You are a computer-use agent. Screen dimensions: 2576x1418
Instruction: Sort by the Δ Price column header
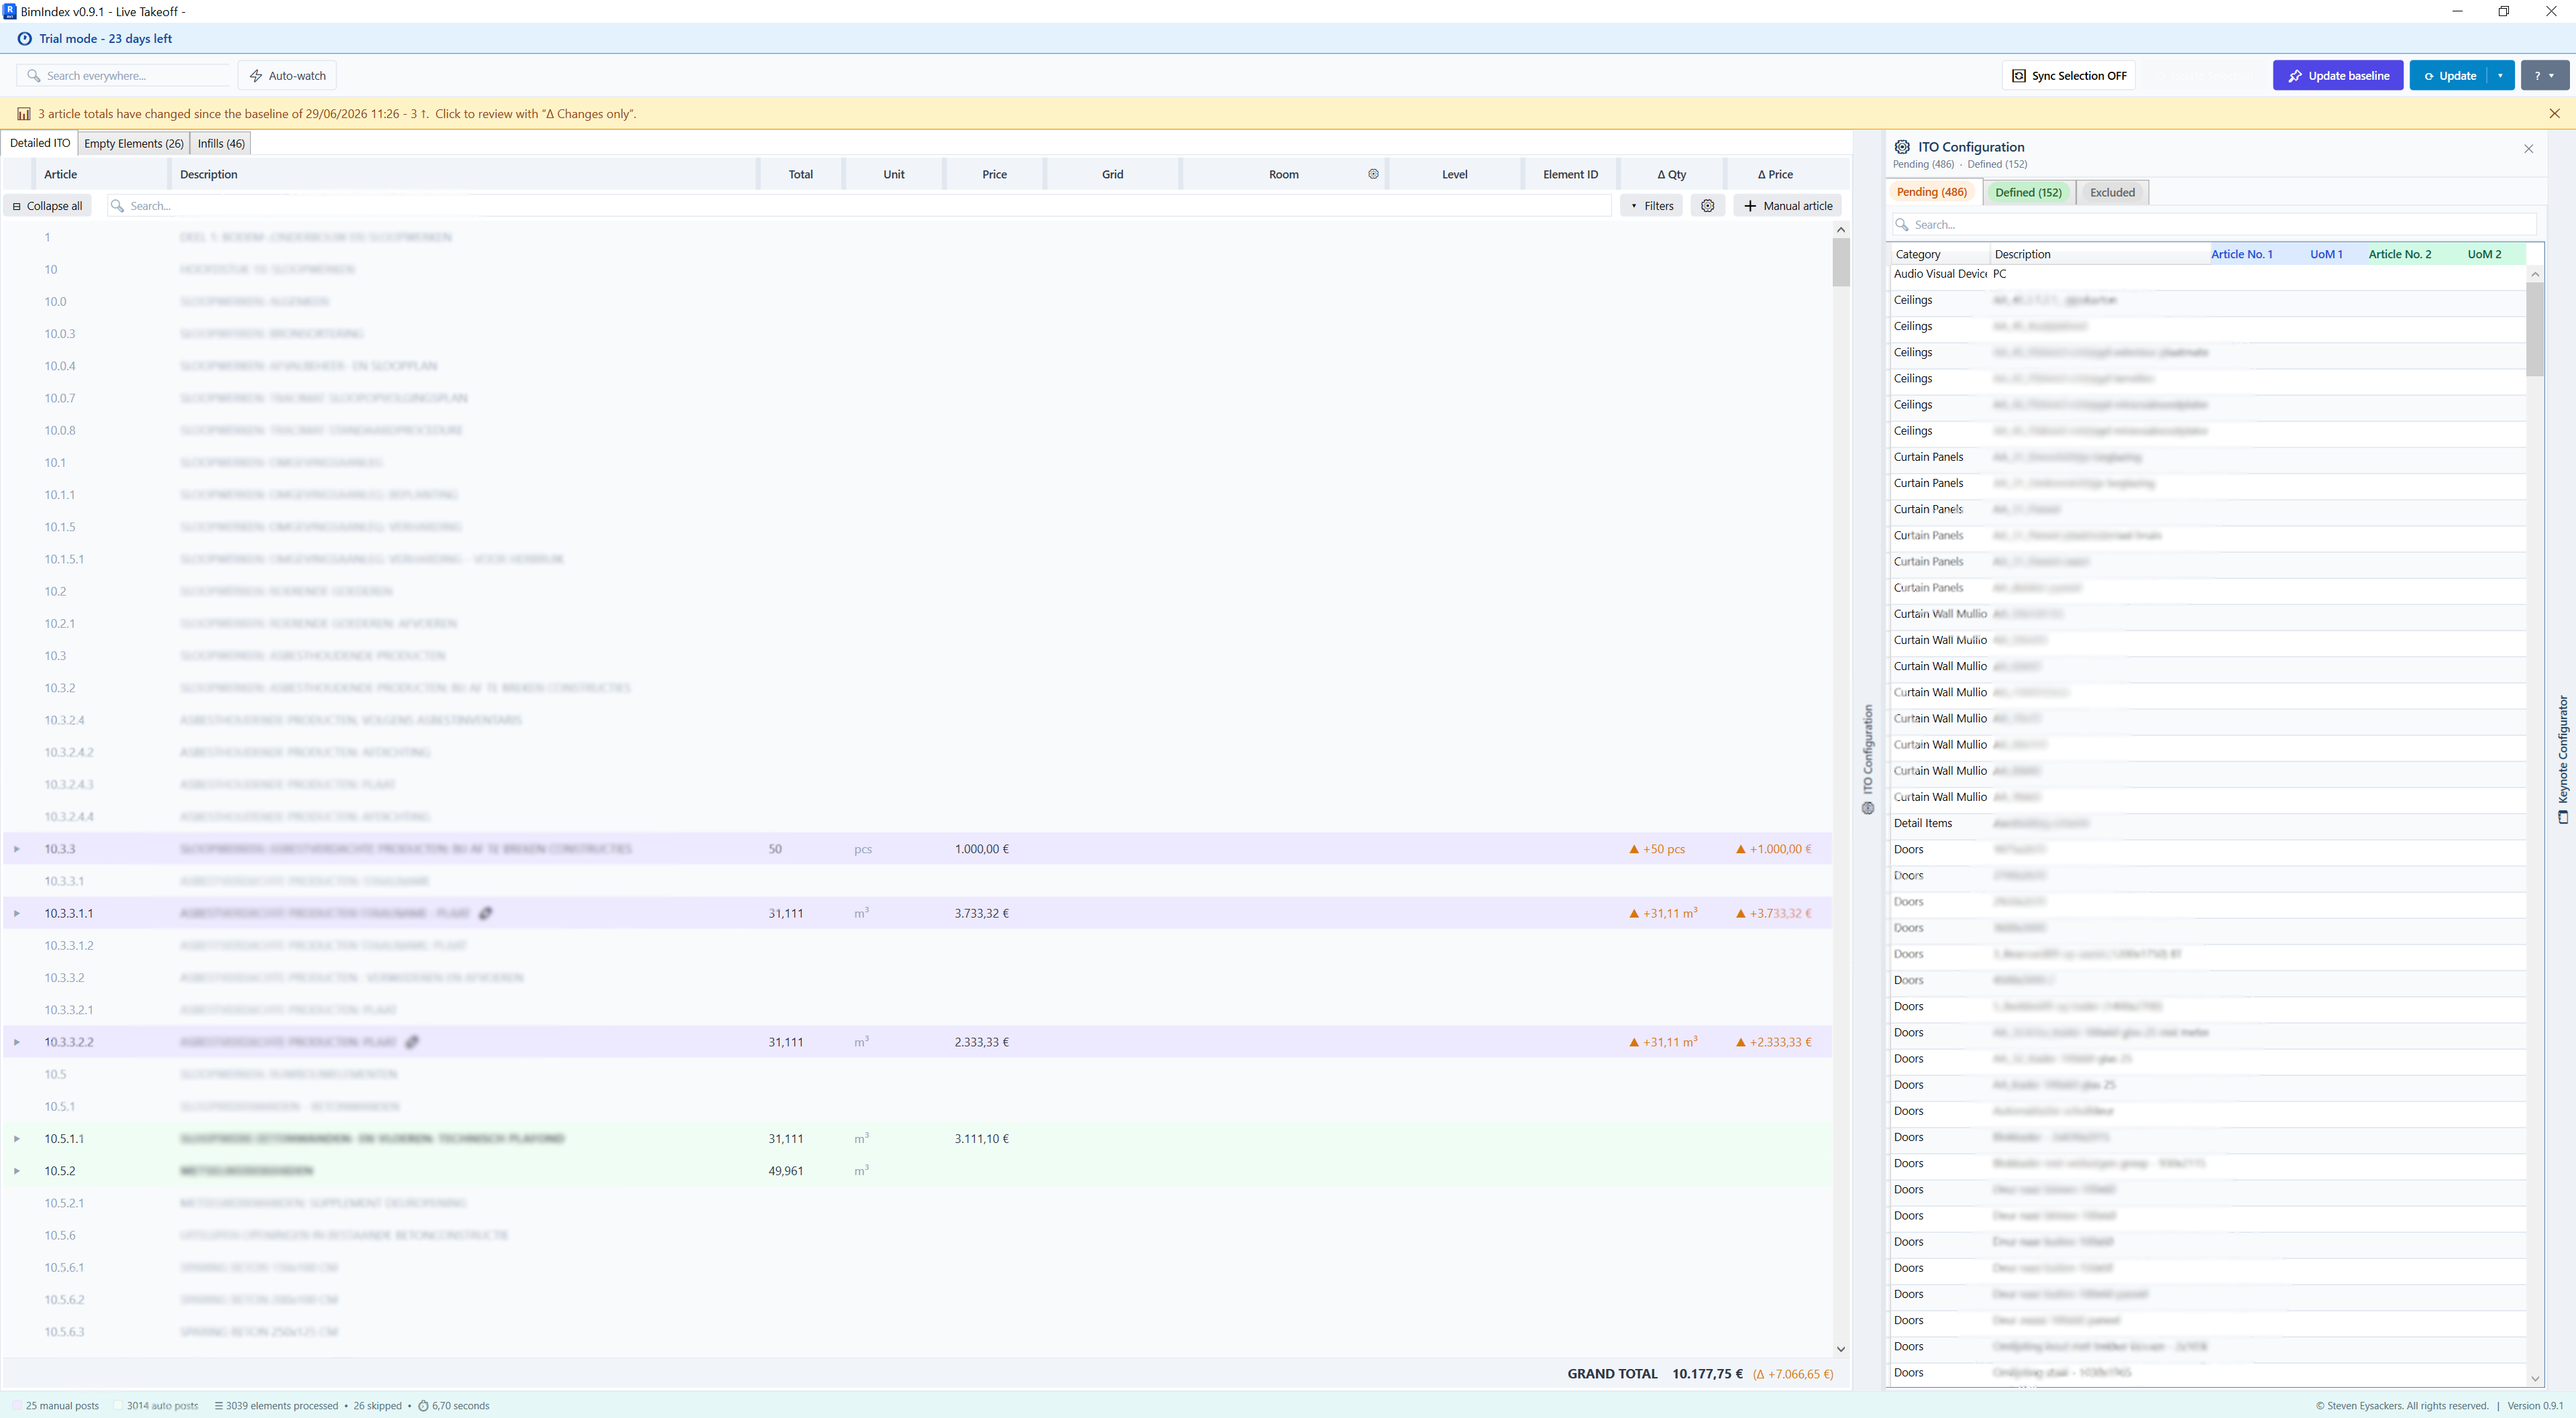point(1775,174)
